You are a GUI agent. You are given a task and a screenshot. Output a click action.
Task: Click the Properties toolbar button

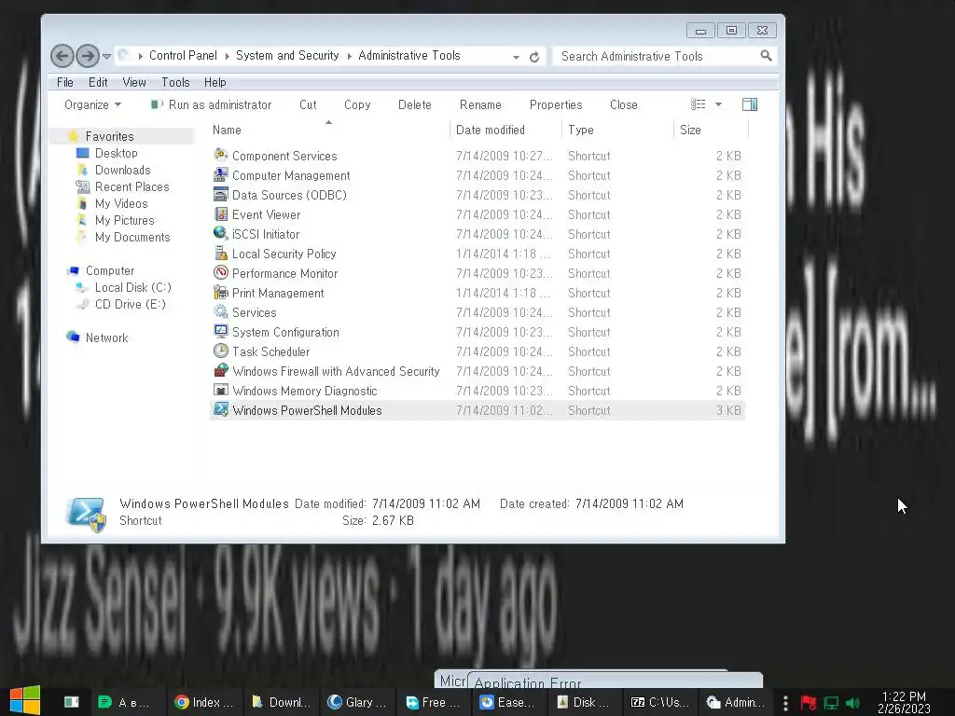click(x=556, y=104)
